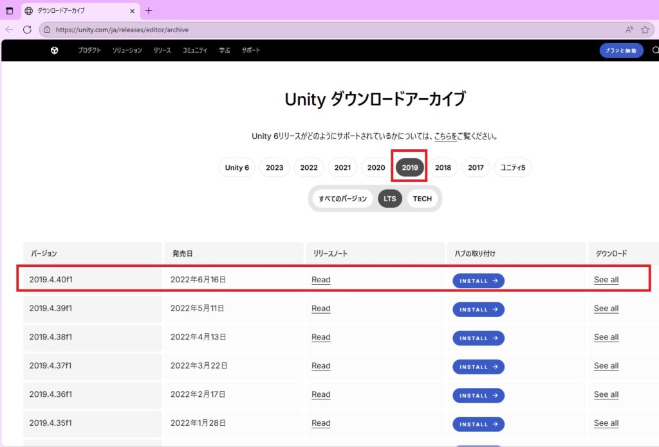Close the ダウンロードアーカイブ tab
Viewport: 659px width, 447px height.
tap(133, 11)
